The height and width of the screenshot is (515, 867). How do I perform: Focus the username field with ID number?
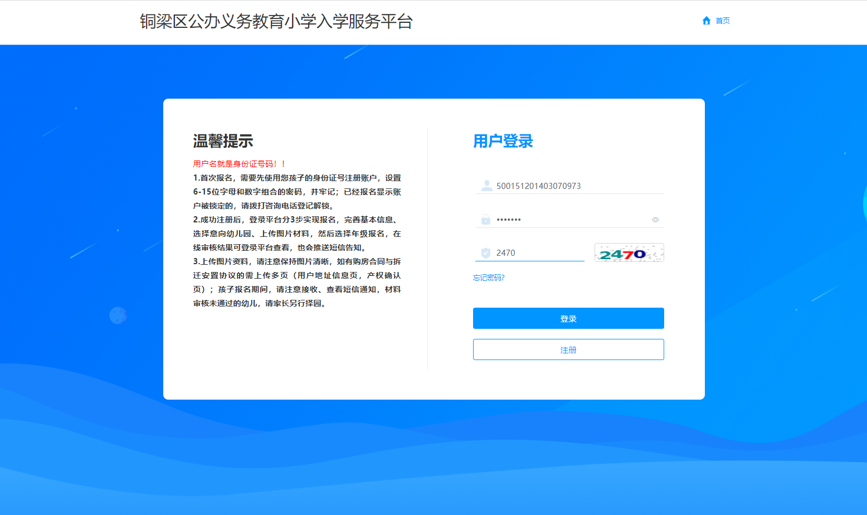pyautogui.click(x=569, y=186)
